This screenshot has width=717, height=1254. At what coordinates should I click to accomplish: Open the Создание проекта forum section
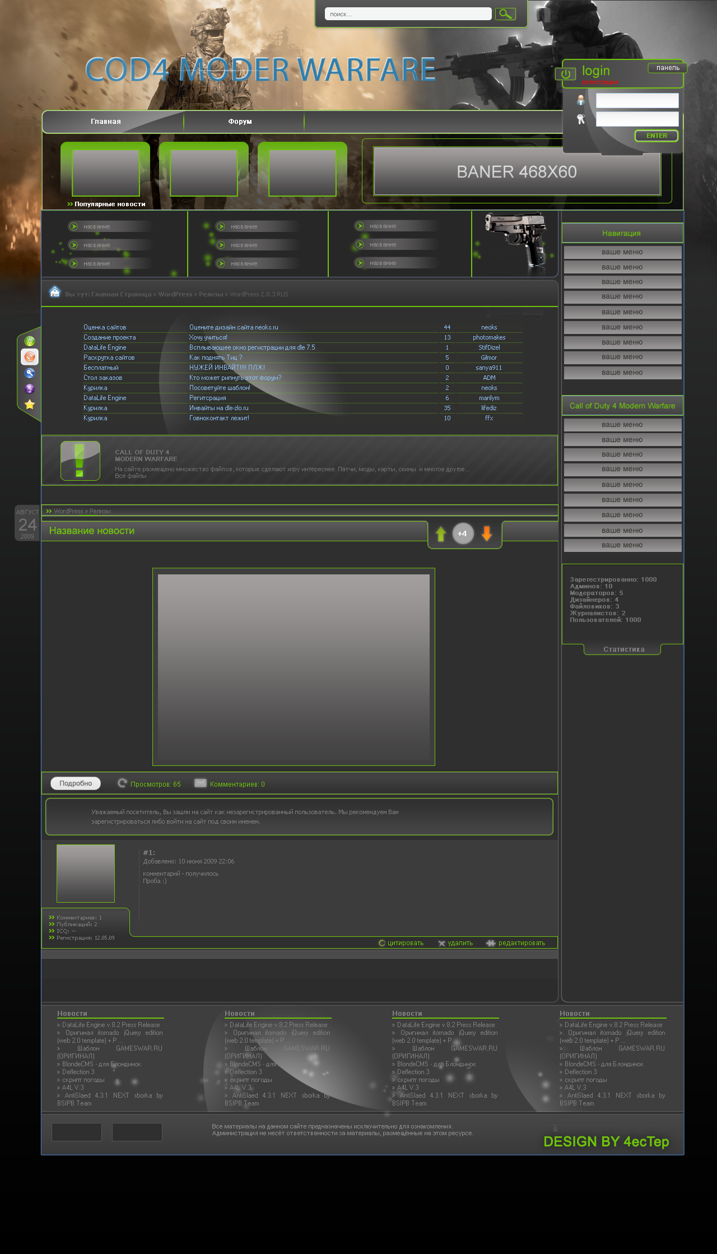[x=110, y=337]
